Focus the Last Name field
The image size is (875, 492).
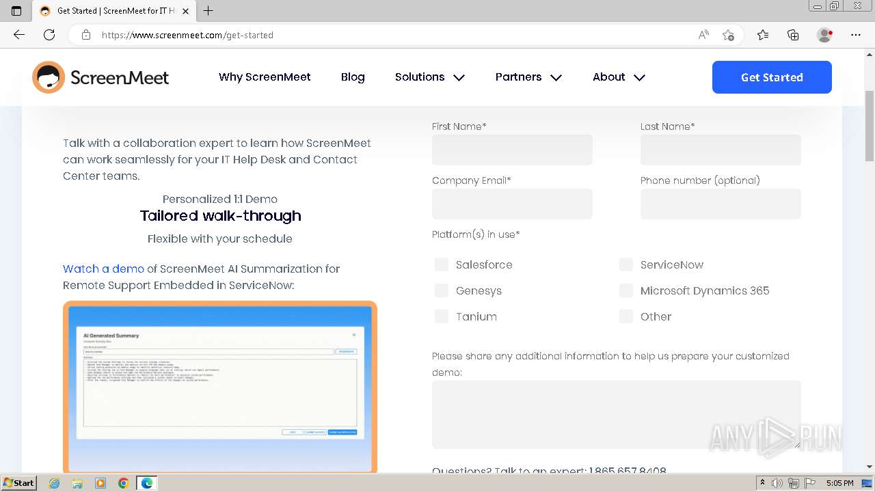click(x=721, y=150)
